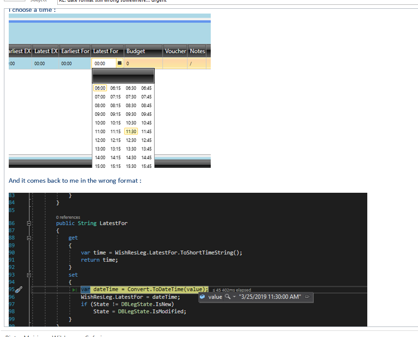Click 'WishResLeg.LatestFor = dateTime;' on line 96
The width and height of the screenshot is (418, 337).
click(x=130, y=297)
